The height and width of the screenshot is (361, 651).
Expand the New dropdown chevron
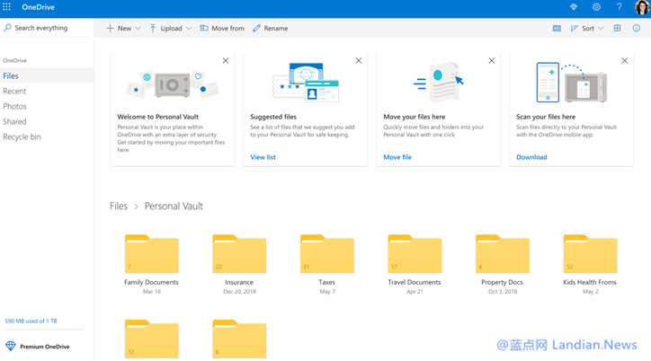pyautogui.click(x=138, y=28)
